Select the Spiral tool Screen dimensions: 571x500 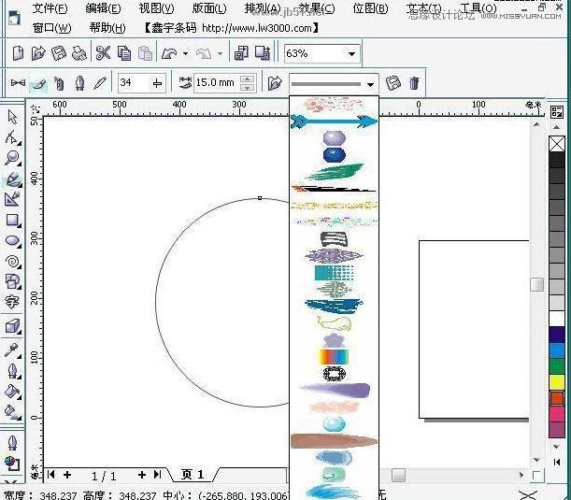pos(12,261)
